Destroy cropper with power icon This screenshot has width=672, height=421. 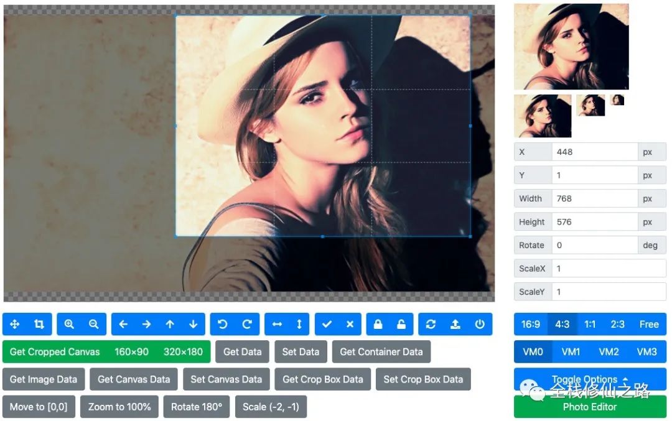480,324
